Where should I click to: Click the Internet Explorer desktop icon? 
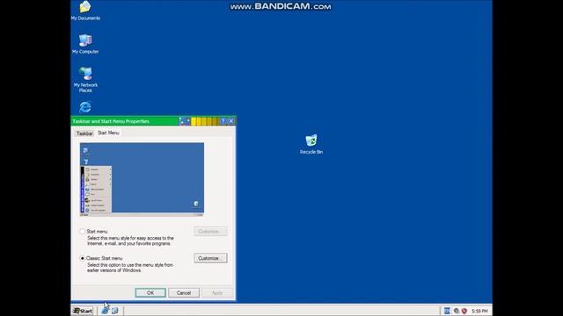(x=85, y=107)
